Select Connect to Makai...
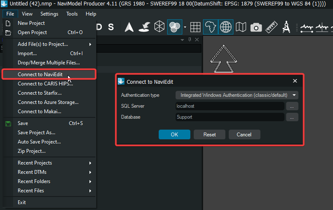 click(x=49, y=112)
